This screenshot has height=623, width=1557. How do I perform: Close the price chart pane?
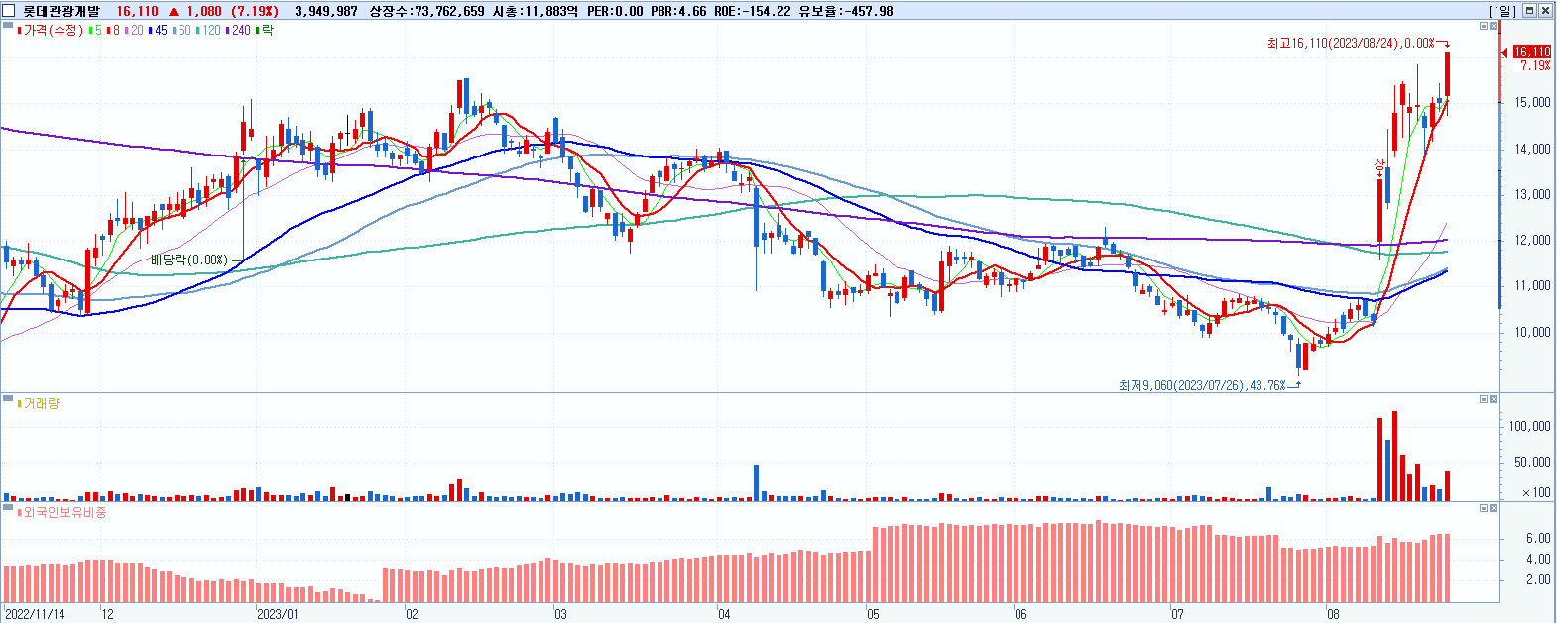point(1495,27)
